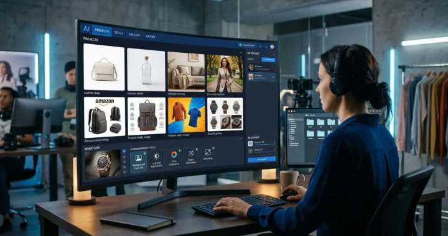Viewport: 448px width, 236px height.
Task: Select the Background Removal tool
Action: 139,161
